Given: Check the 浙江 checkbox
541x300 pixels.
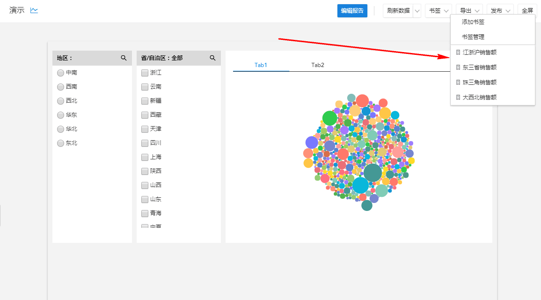Looking at the screenshot, I should tap(145, 73).
